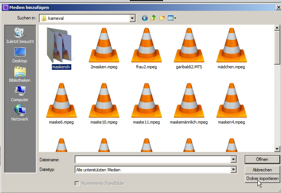
Task: Click the Öffnen button
Action: pyautogui.click(x=262, y=159)
